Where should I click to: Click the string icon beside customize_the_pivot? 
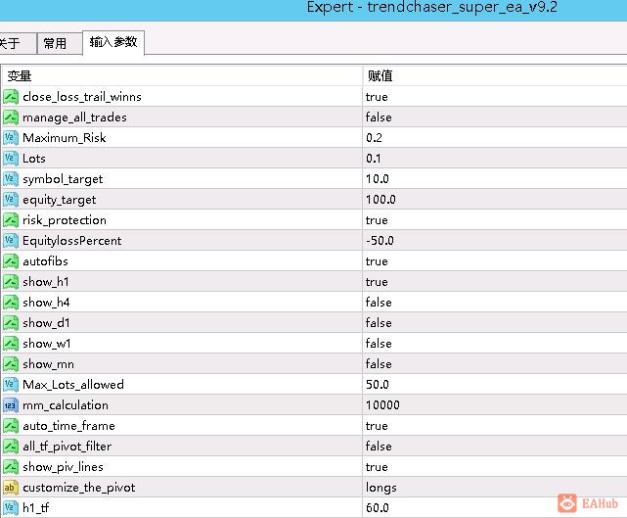coord(11,488)
